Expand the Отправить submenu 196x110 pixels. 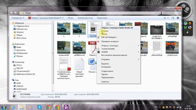pyautogui.click(x=119, y=60)
